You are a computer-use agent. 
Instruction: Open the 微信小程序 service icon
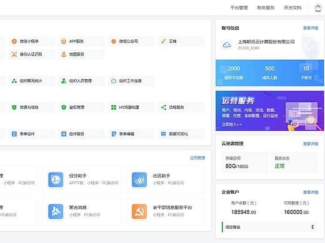pyautogui.click(x=14, y=41)
